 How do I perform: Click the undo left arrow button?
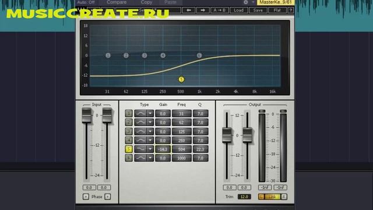(189, 10)
